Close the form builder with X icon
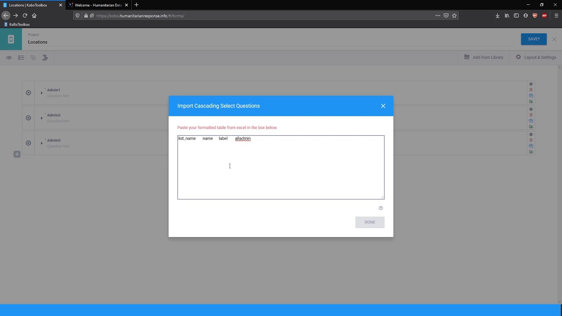This screenshot has width=562, height=316. click(x=554, y=39)
